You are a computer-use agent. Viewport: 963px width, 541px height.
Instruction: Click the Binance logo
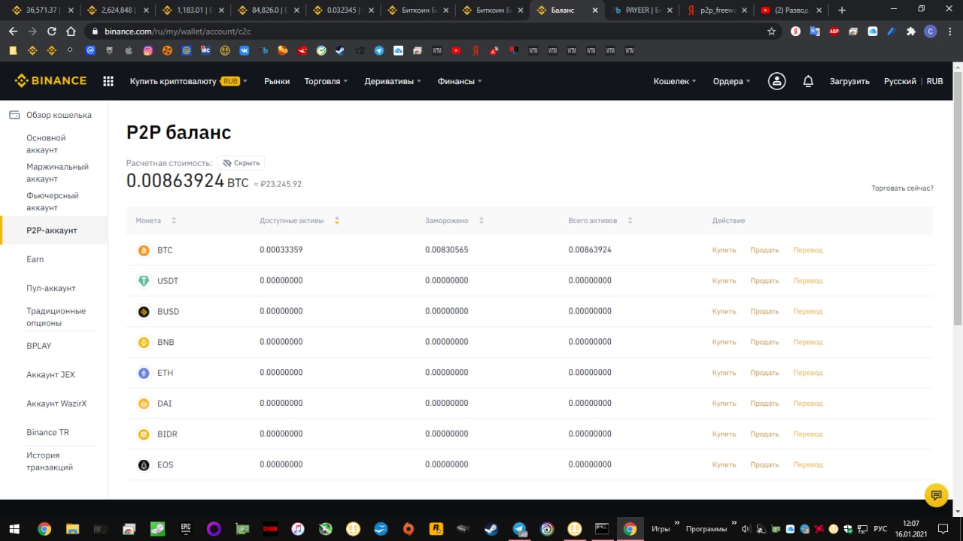coord(50,81)
